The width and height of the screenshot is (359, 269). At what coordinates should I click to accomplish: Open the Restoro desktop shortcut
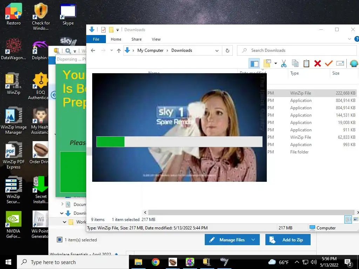(14, 14)
